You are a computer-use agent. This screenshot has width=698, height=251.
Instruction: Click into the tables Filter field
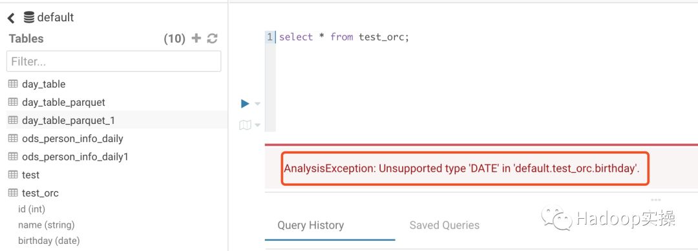(x=114, y=61)
